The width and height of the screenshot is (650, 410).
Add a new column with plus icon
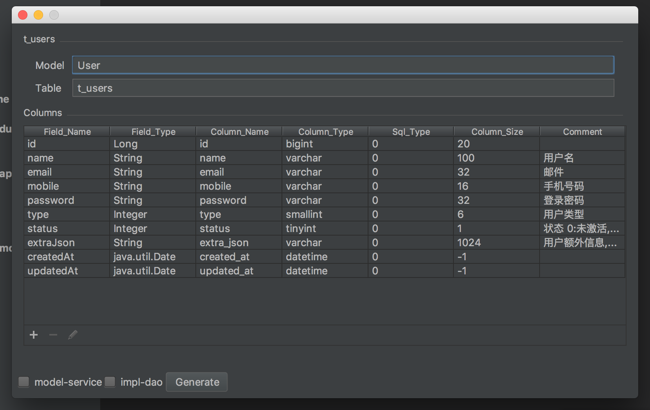34,335
